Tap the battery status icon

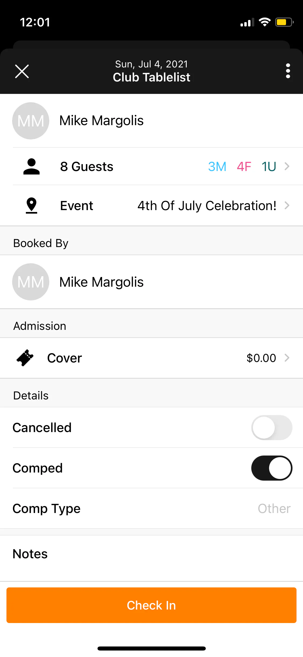[x=284, y=22]
